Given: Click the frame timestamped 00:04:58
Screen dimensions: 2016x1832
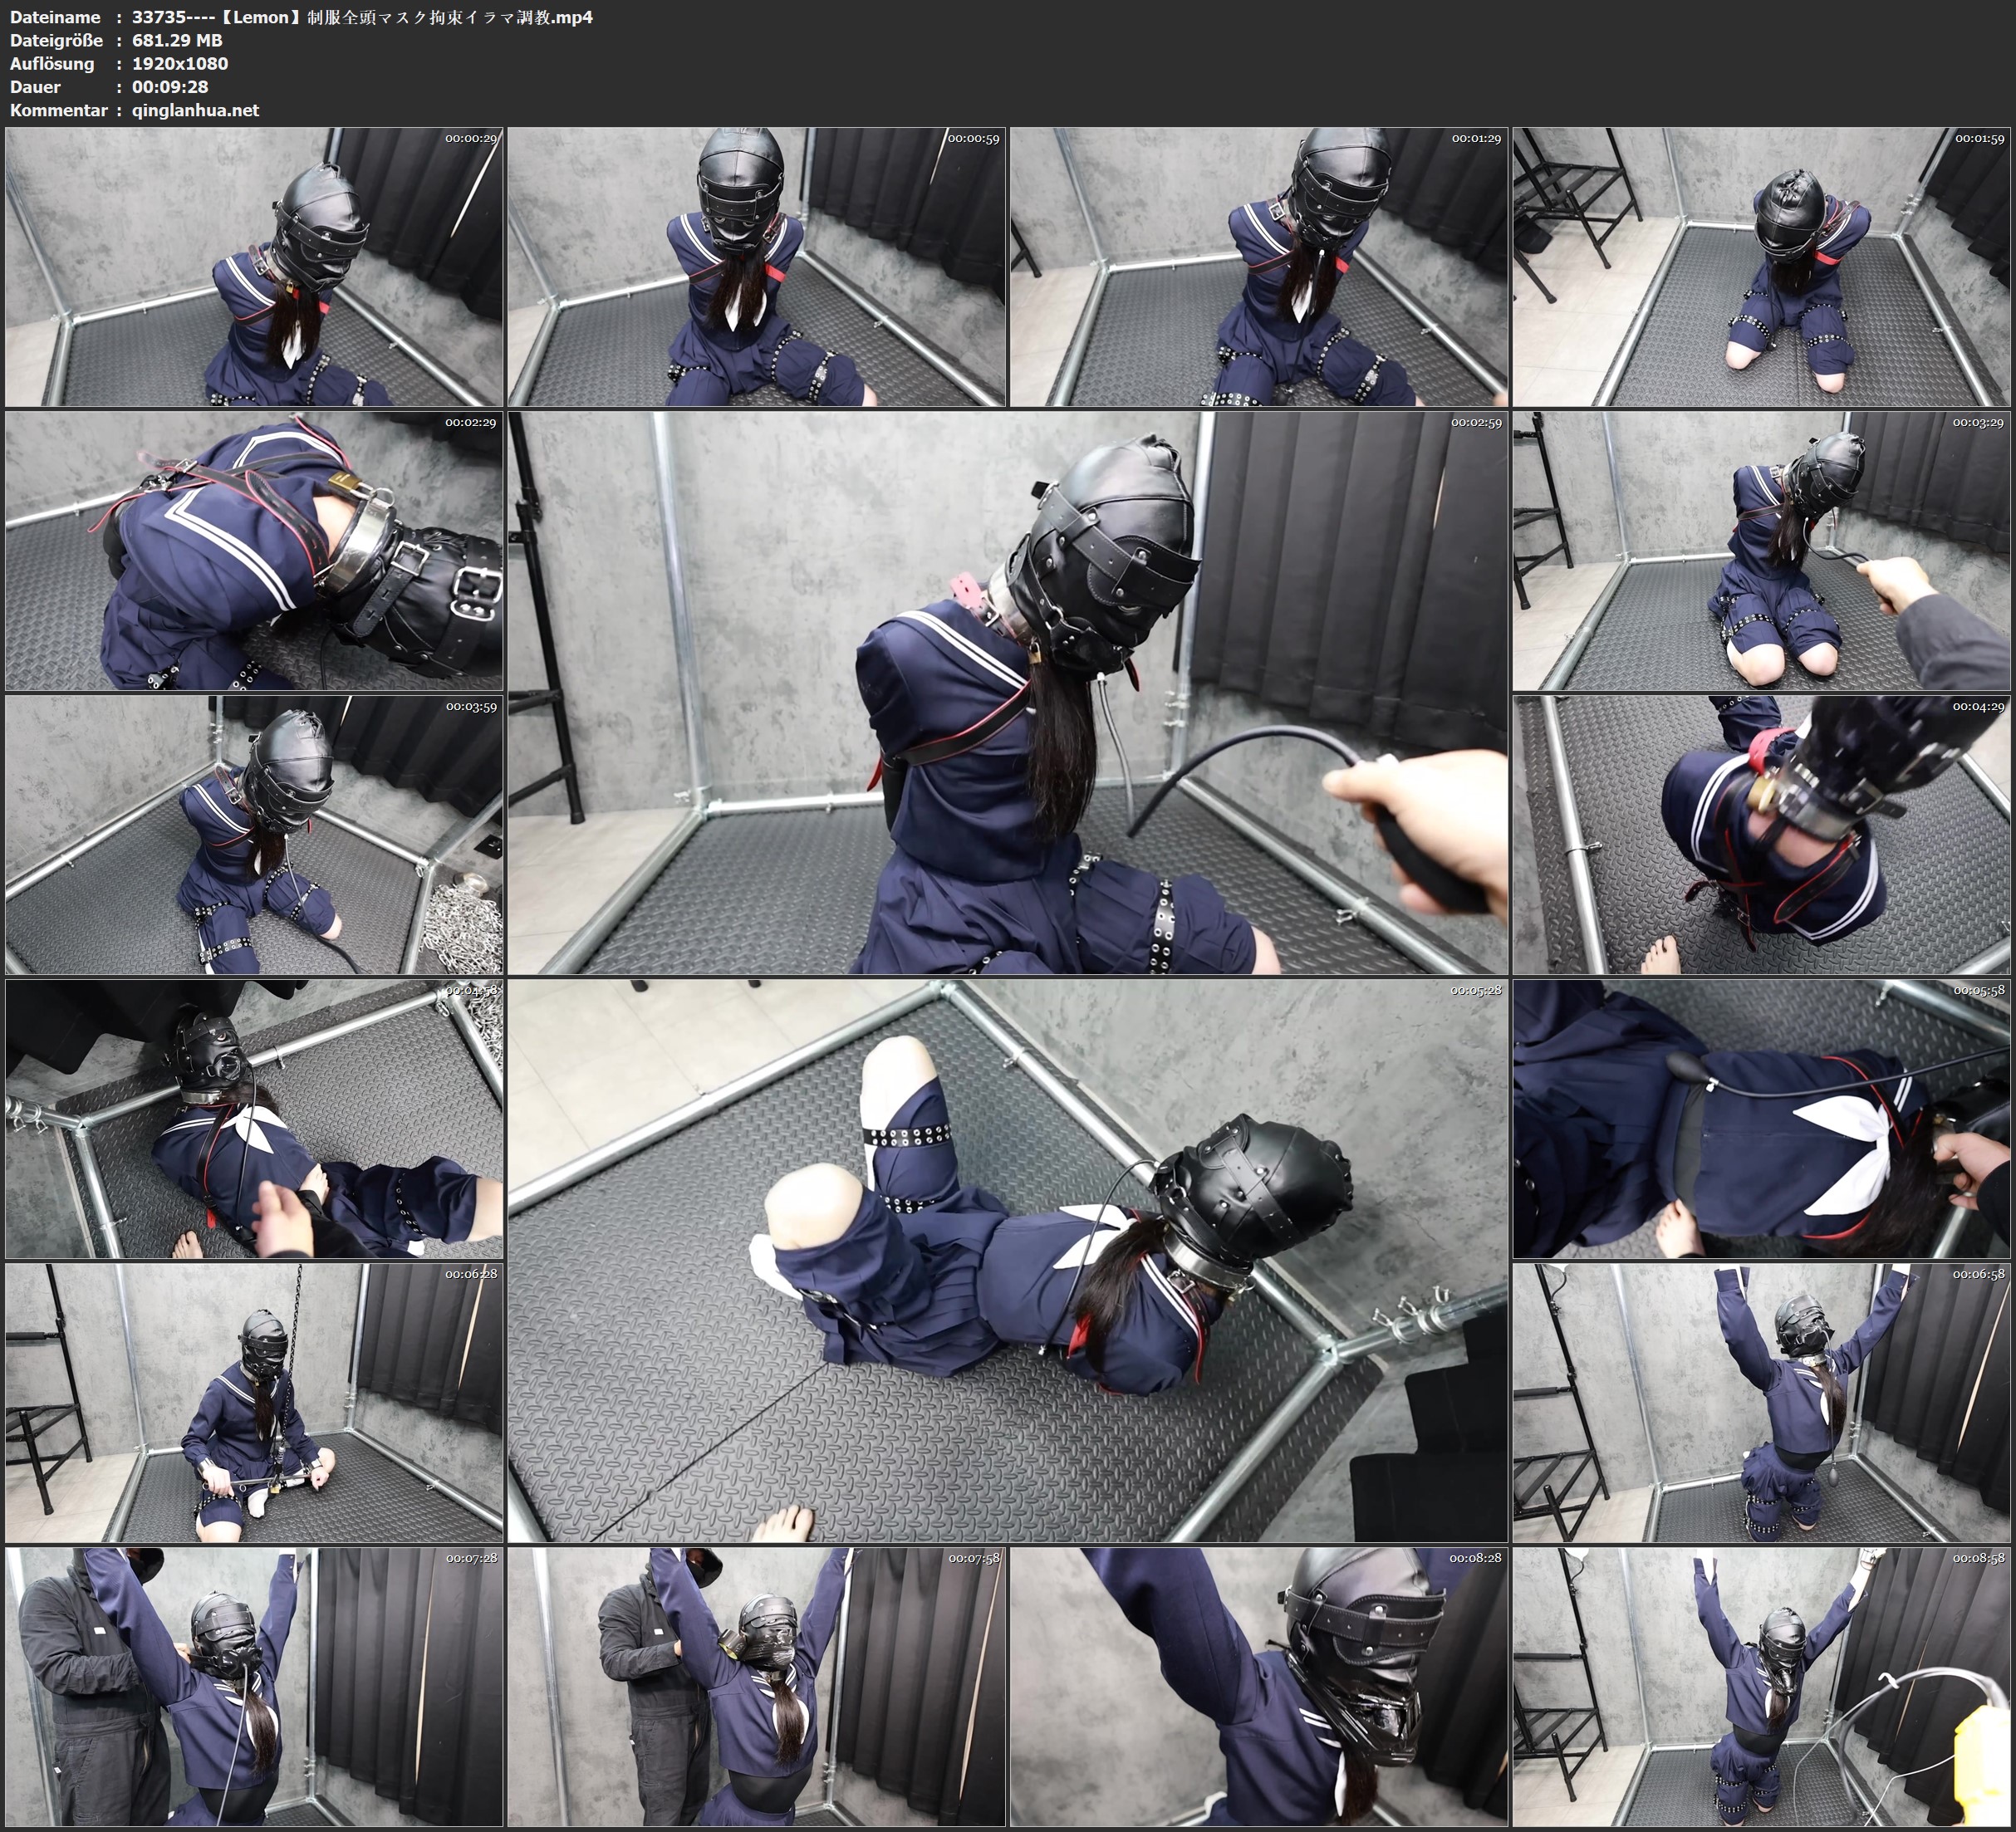Looking at the screenshot, I should point(254,1119).
